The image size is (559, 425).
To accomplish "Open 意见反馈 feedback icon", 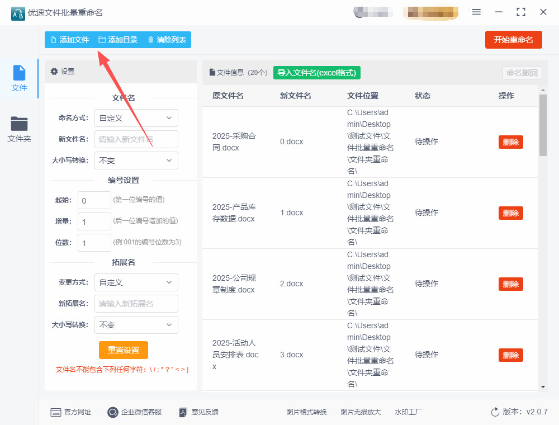I will tap(183, 412).
